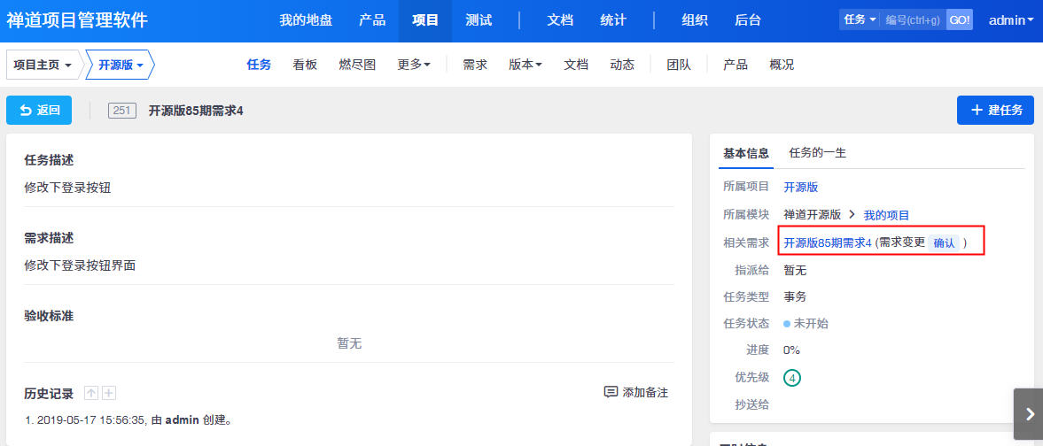Expand the 开源版 project dropdown
1043x446 pixels.
point(121,65)
